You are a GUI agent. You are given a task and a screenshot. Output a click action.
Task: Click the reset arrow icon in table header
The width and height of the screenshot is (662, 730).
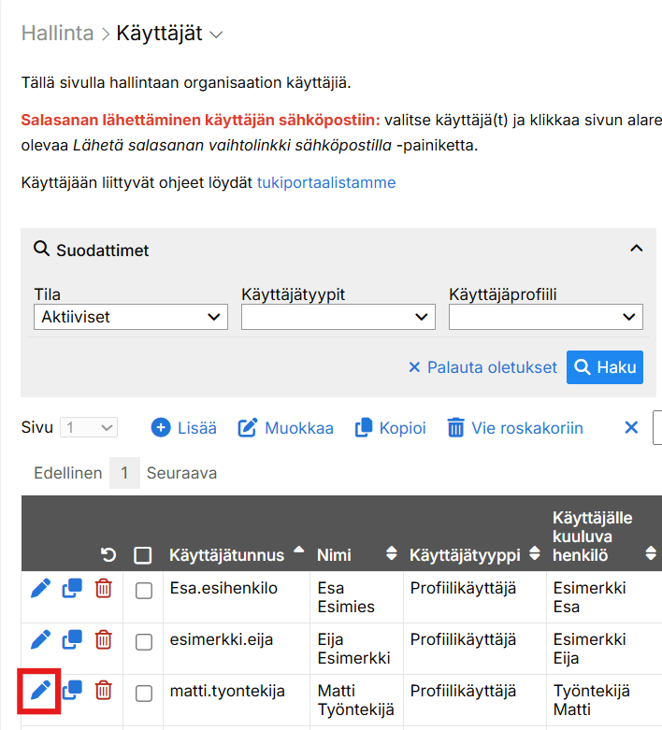[108, 555]
